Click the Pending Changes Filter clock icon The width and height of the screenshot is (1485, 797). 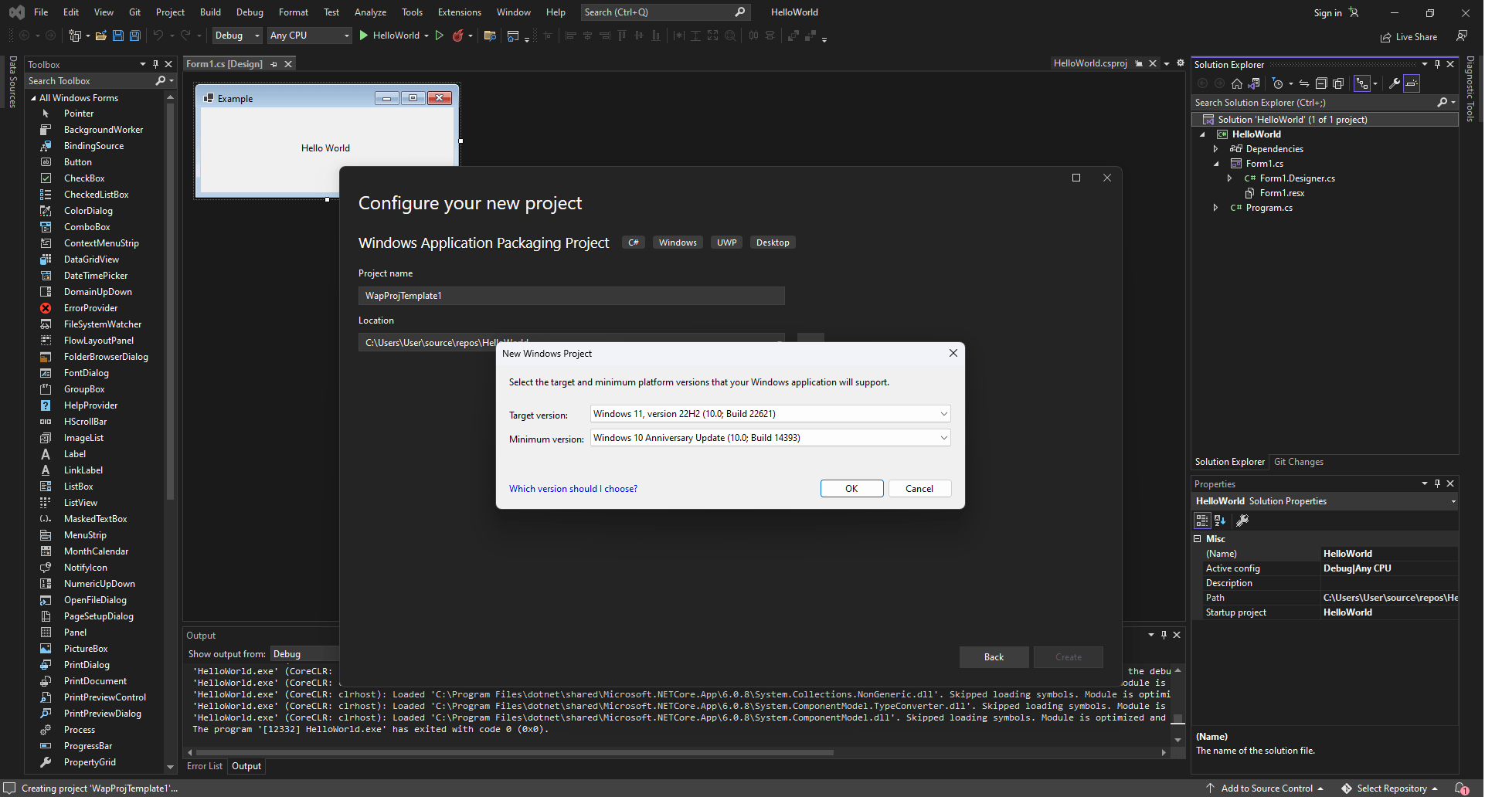[1278, 83]
